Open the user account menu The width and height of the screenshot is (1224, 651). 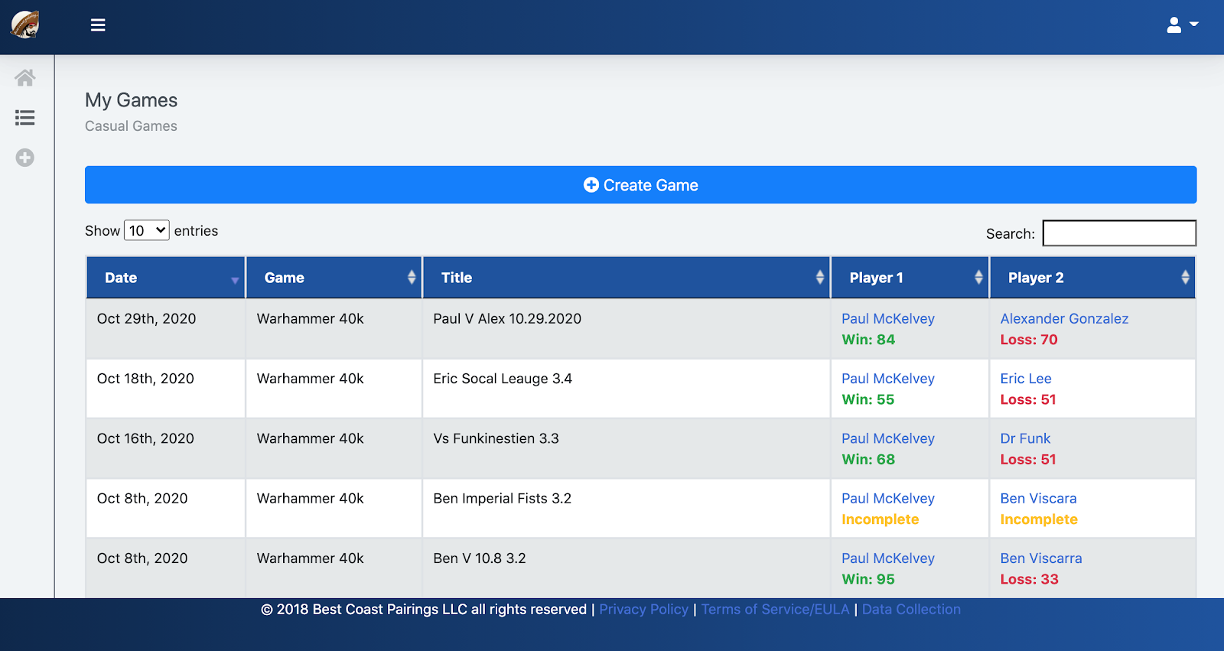click(x=1182, y=25)
